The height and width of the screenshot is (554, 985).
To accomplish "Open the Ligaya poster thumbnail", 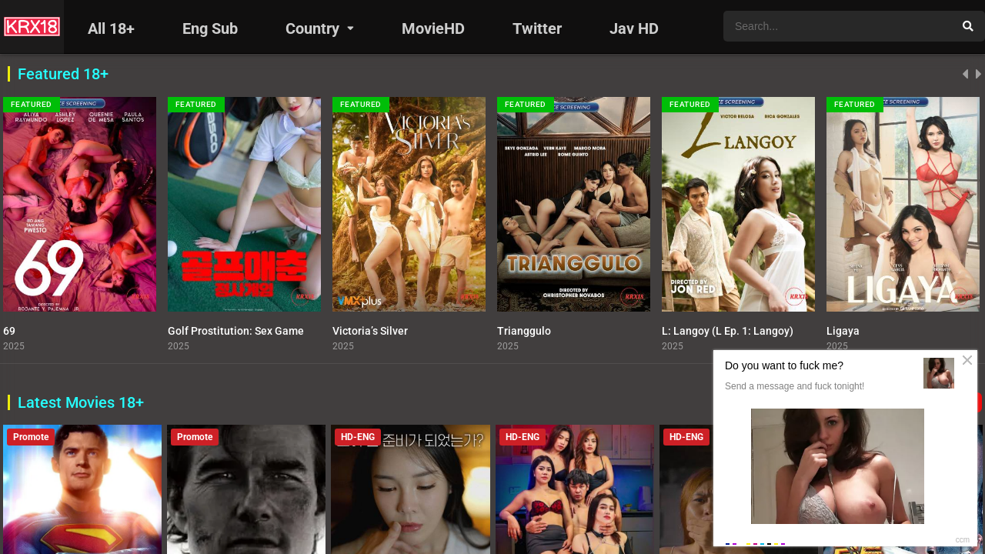I will point(903,204).
